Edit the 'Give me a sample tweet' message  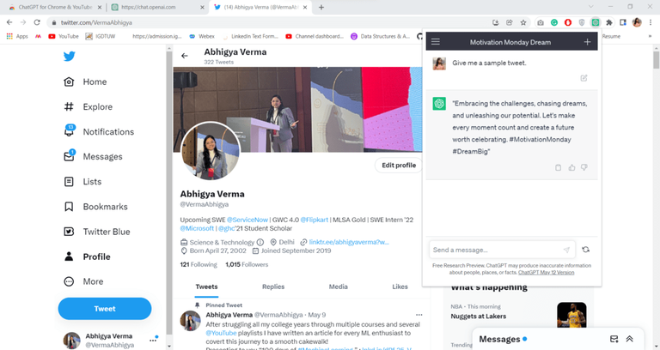point(584,78)
